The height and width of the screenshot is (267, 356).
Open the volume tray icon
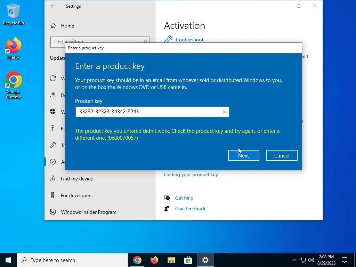click(311, 260)
